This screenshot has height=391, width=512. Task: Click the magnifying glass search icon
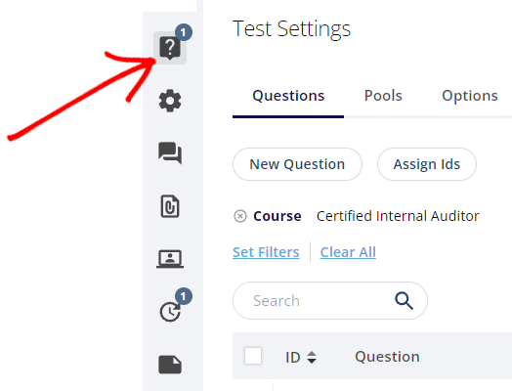(x=404, y=300)
